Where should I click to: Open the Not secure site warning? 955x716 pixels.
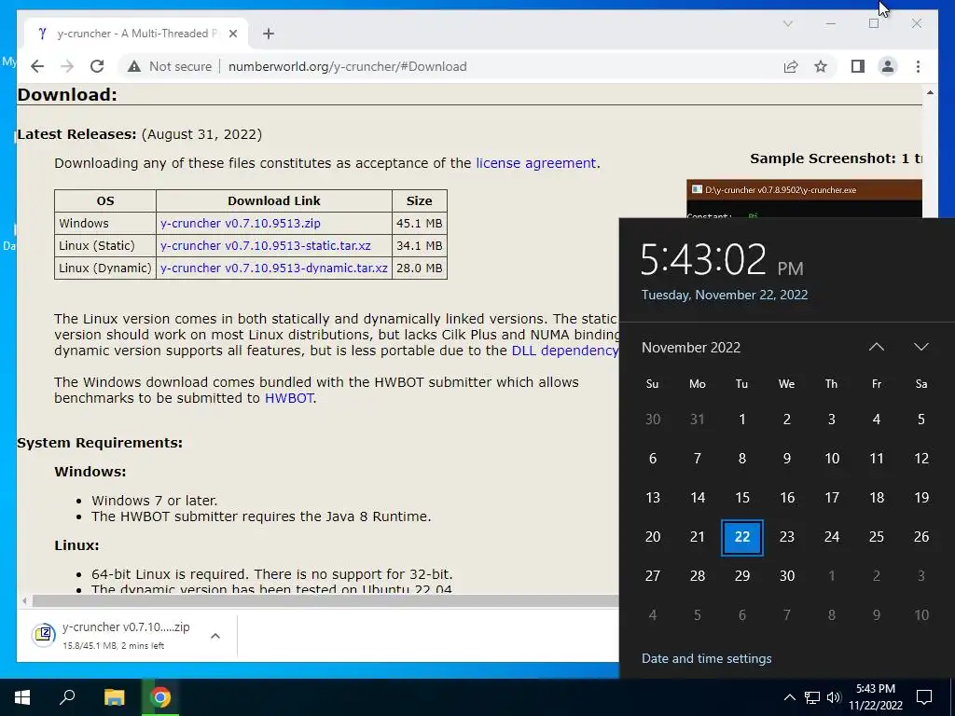pos(170,66)
